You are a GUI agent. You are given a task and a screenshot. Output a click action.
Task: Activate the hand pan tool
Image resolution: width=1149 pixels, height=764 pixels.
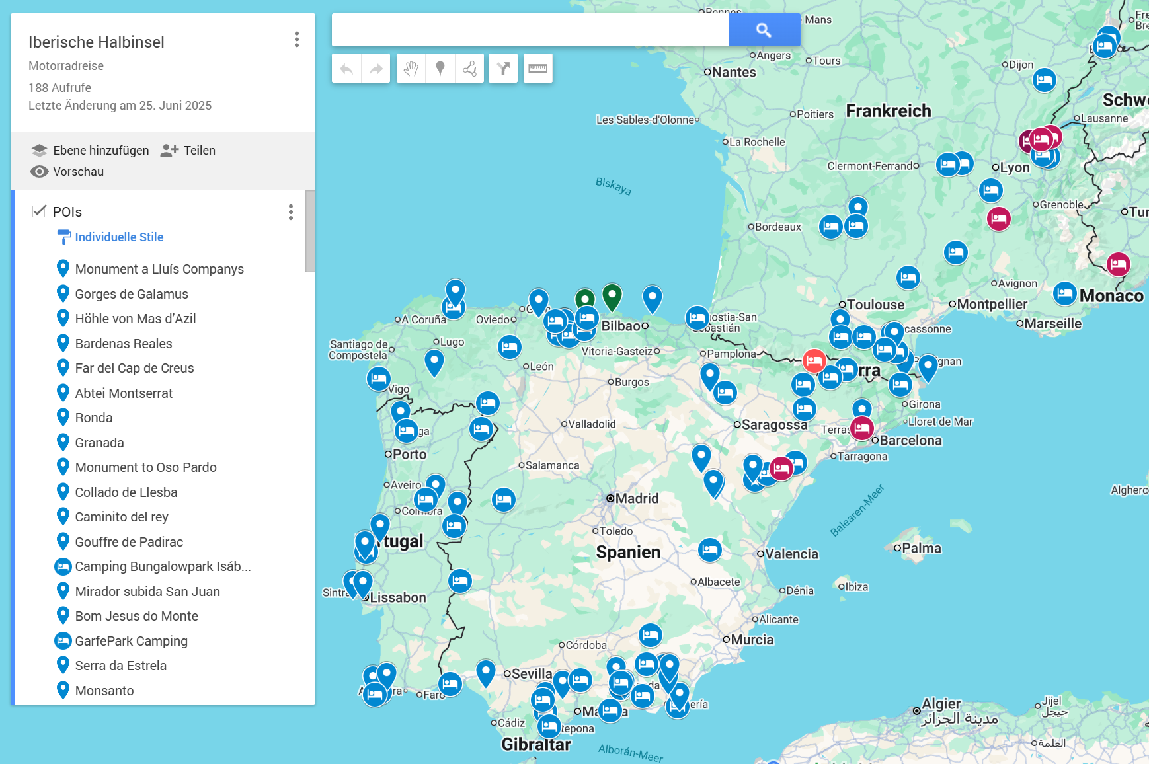(x=410, y=68)
